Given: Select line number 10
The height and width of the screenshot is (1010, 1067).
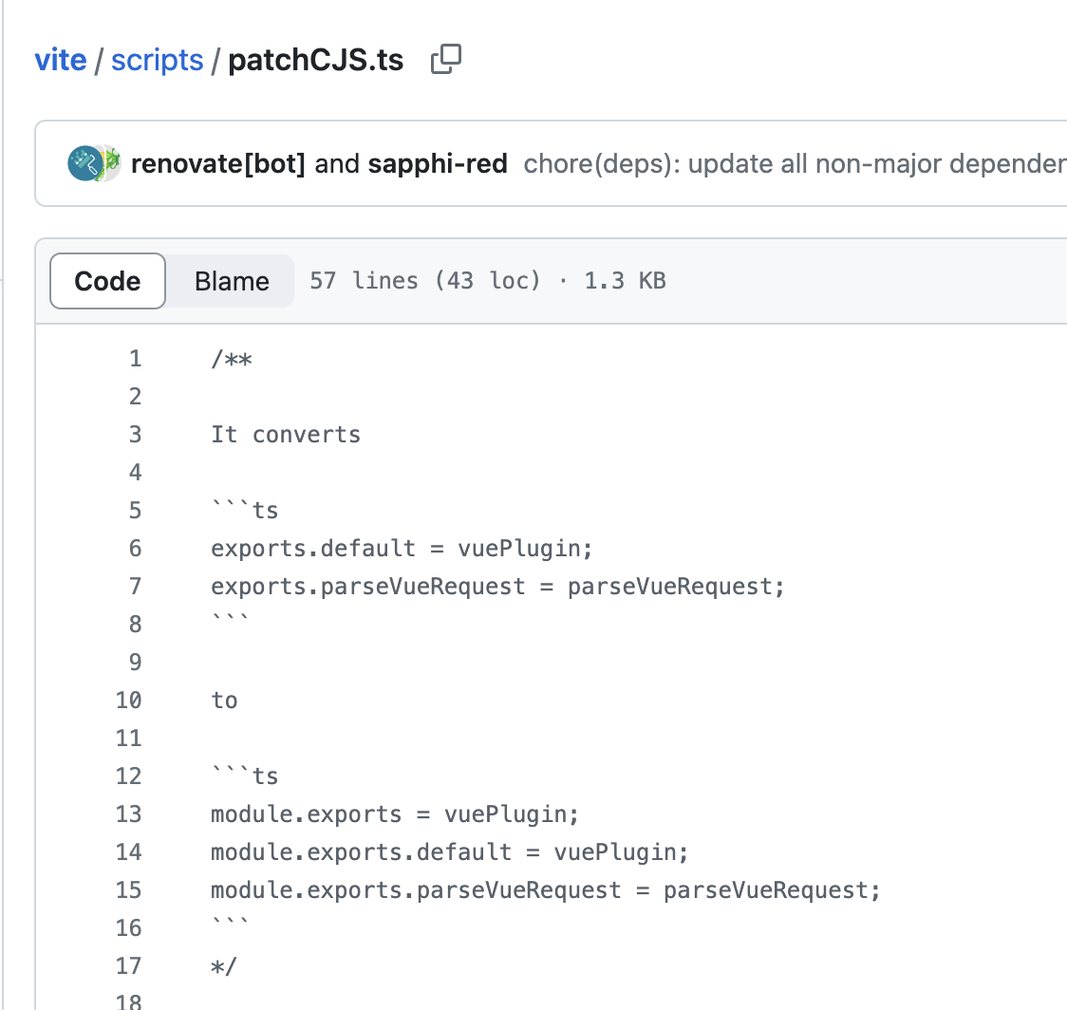Looking at the screenshot, I should point(129,701).
